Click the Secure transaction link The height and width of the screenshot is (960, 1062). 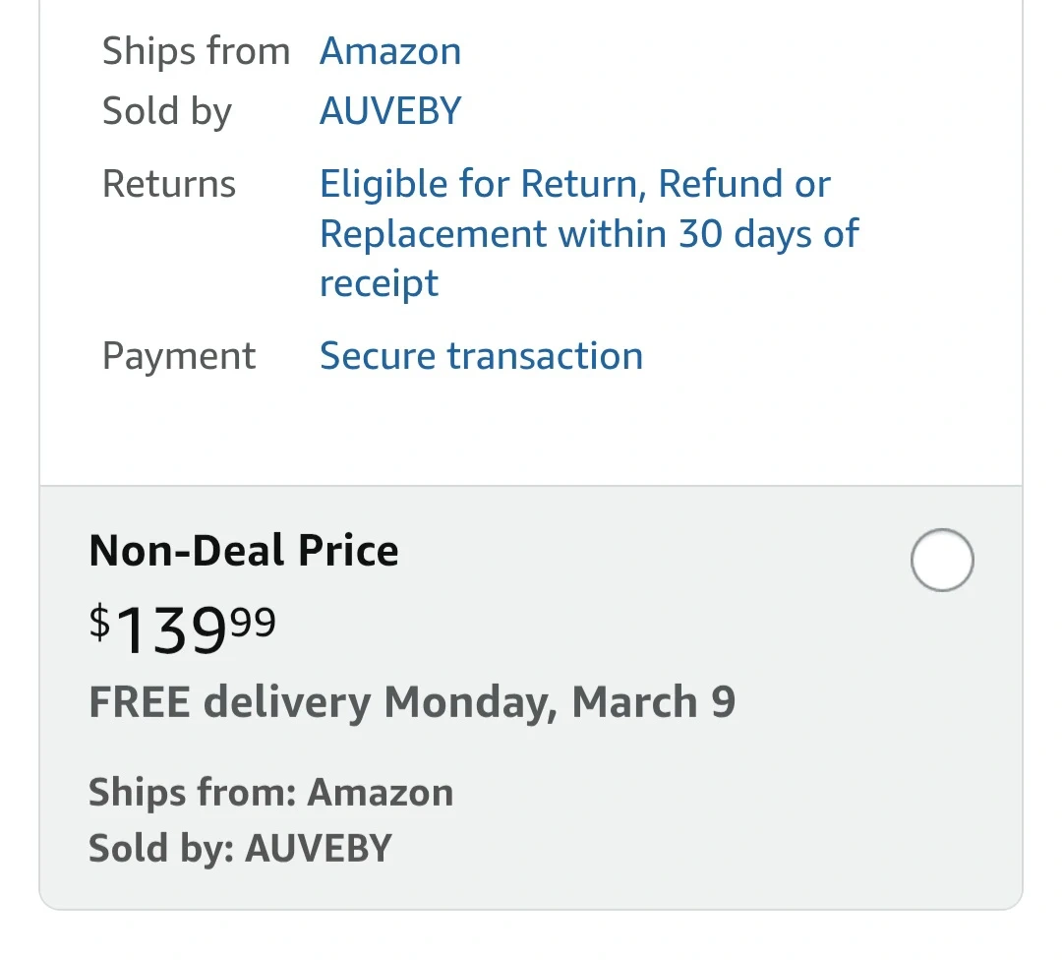pos(481,355)
